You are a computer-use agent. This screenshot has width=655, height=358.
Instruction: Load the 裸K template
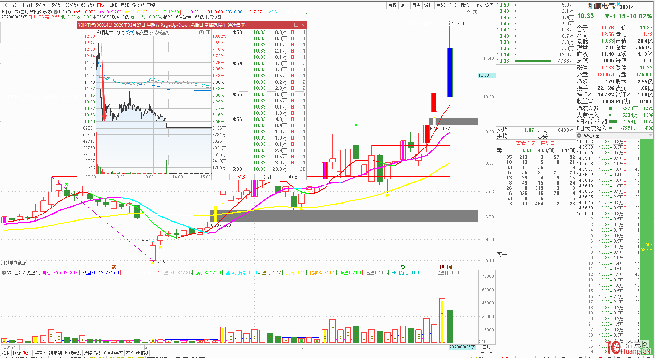(x=130, y=353)
